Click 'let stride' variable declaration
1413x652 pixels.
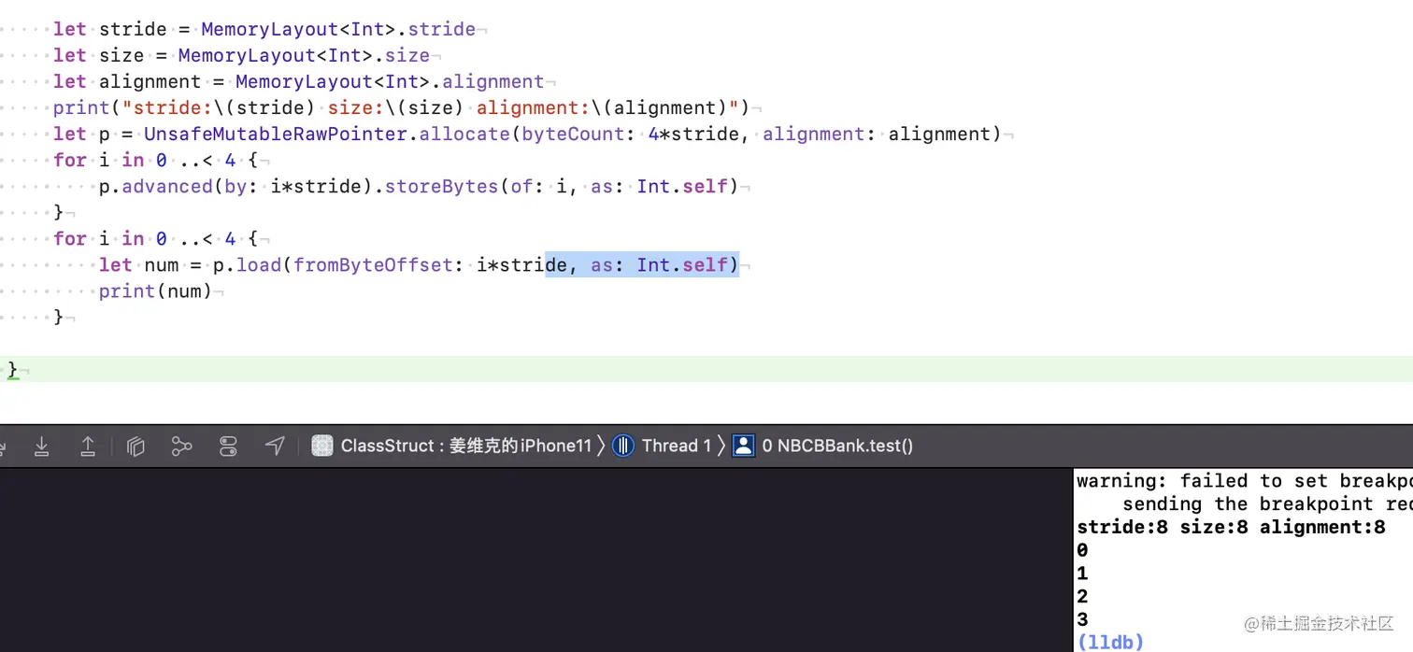tap(109, 29)
